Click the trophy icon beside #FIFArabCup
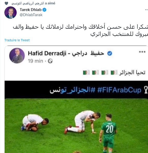The width and height of the screenshot is (148, 153). pyautogui.click(x=146, y=90)
